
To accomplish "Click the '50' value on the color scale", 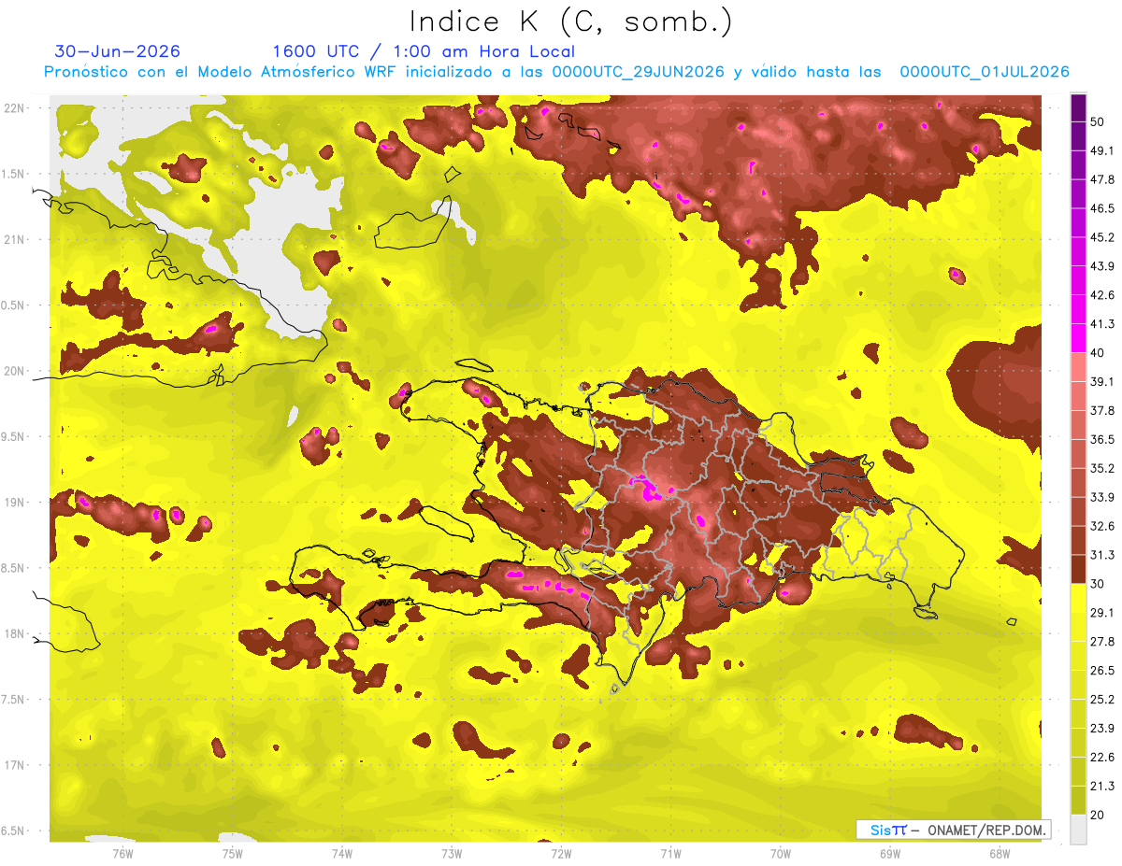I will pos(1100,121).
